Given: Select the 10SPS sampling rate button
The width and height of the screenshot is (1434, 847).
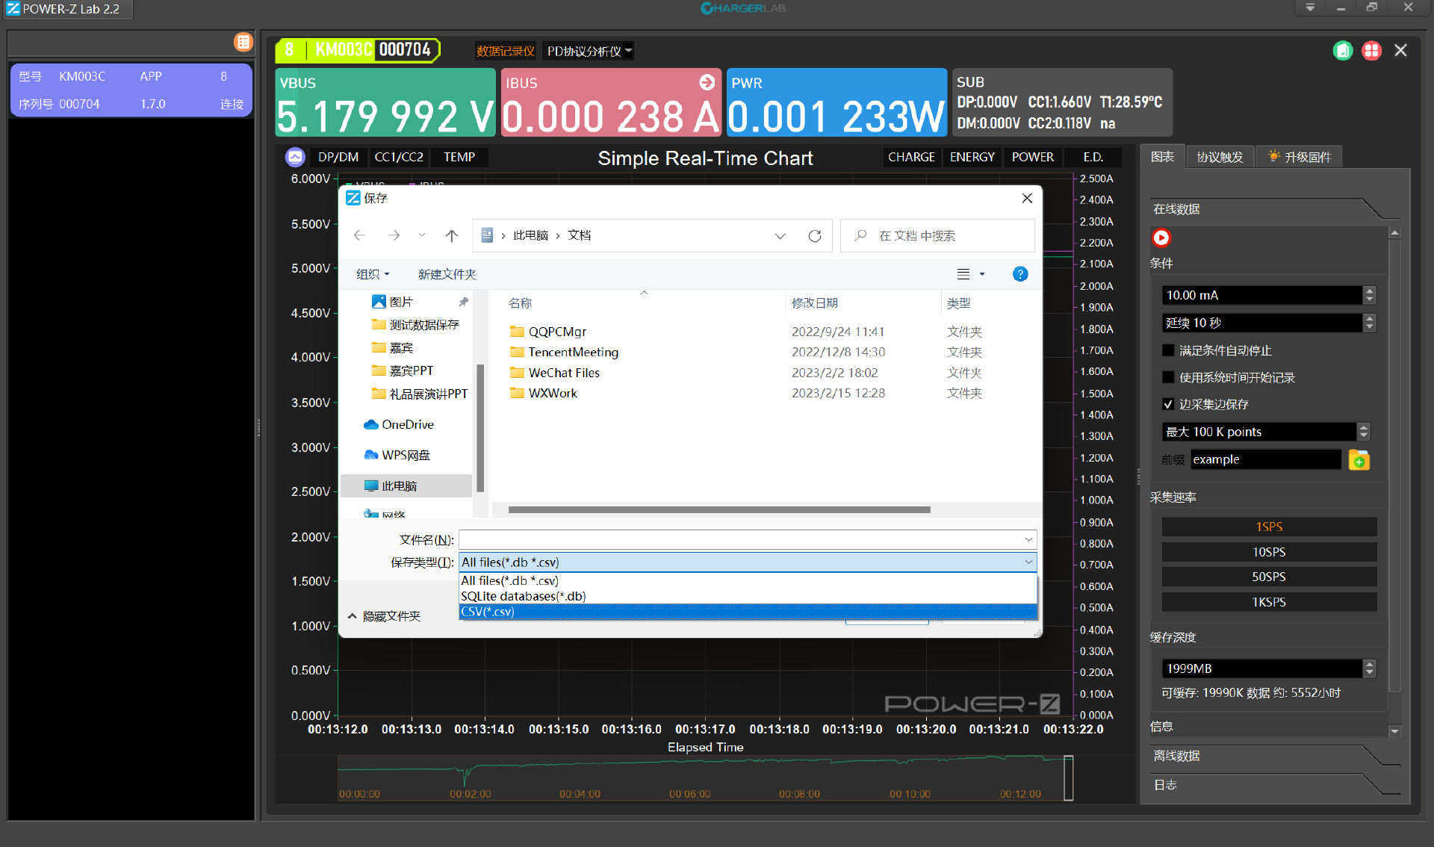Looking at the screenshot, I should point(1268,552).
